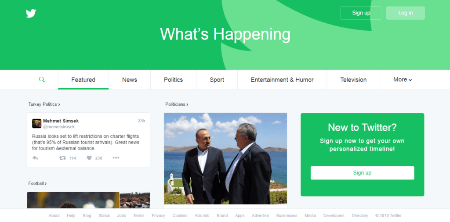
Task: Click the Twitter bird logo
Action: click(x=31, y=14)
